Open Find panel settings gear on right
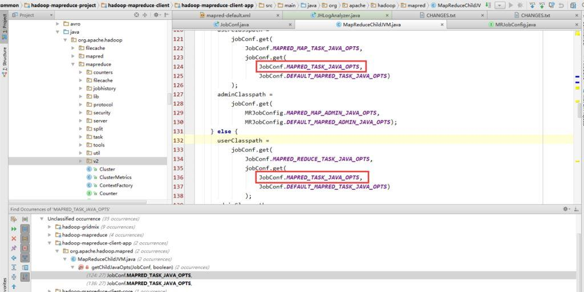584x292 pixels. (x=566, y=209)
